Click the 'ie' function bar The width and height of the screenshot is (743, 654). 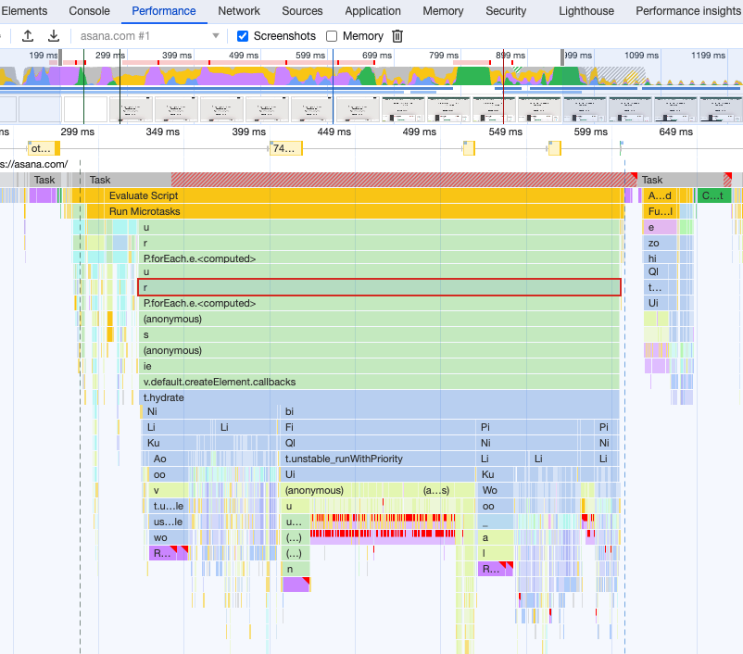coord(379,366)
